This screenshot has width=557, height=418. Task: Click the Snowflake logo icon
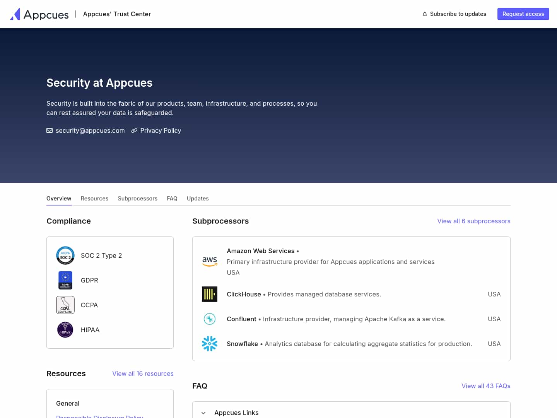tap(210, 344)
